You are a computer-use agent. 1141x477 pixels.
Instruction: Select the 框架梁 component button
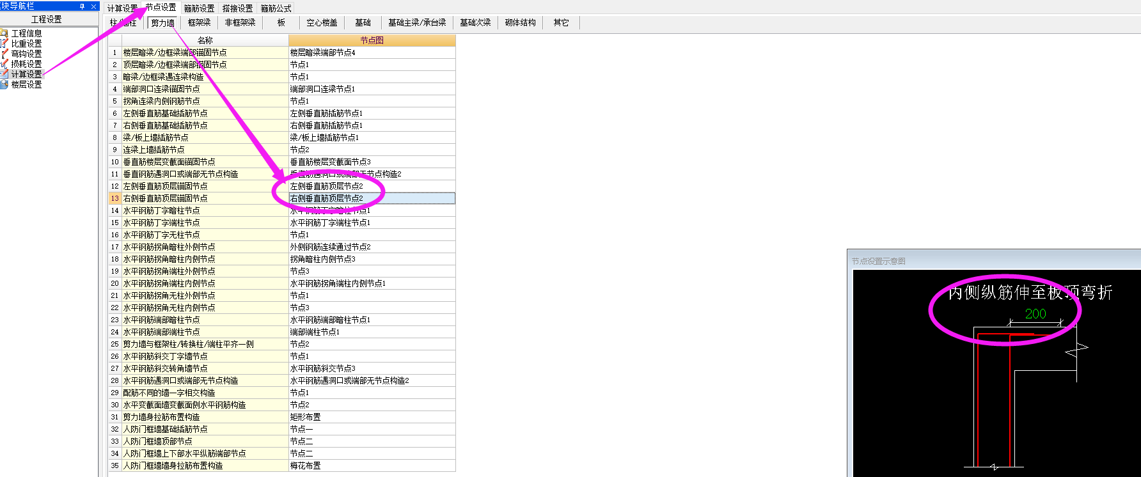pyautogui.click(x=199, y=23)
